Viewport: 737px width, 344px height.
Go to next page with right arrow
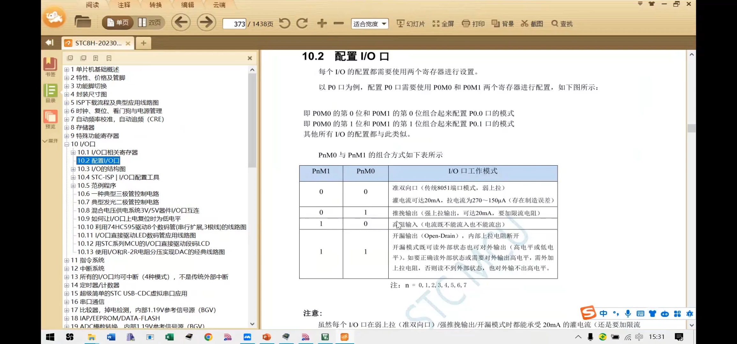(206, 22)
